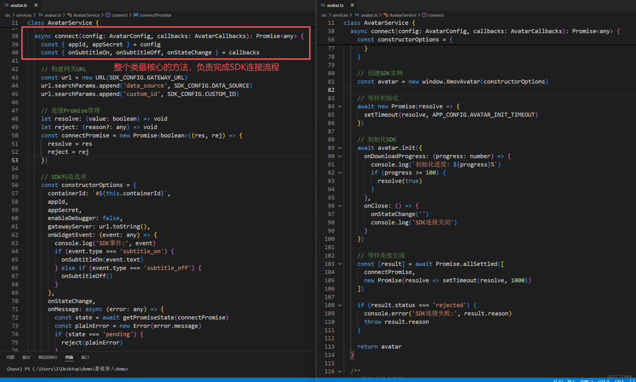This screenshot has height=382, width=636.
Task: Click AvatarService class icon in left breadcrumb
Action: click(x=69, y=15)
